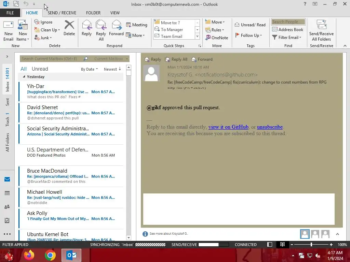Send message to OneNote
The width and height of the screenshot is (350, 262).
click(217, 38)
